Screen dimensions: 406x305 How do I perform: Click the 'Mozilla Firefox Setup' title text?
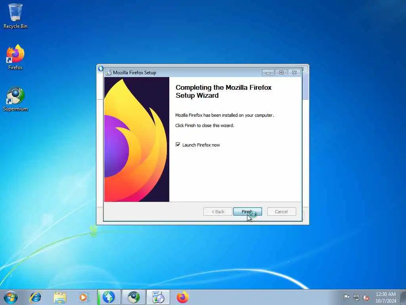tap(134, 73)
